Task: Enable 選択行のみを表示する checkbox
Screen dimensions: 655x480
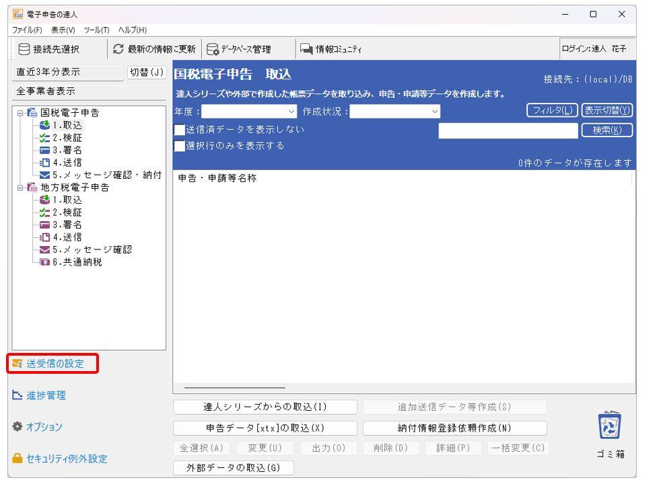Action: click(x=180, y=145)
